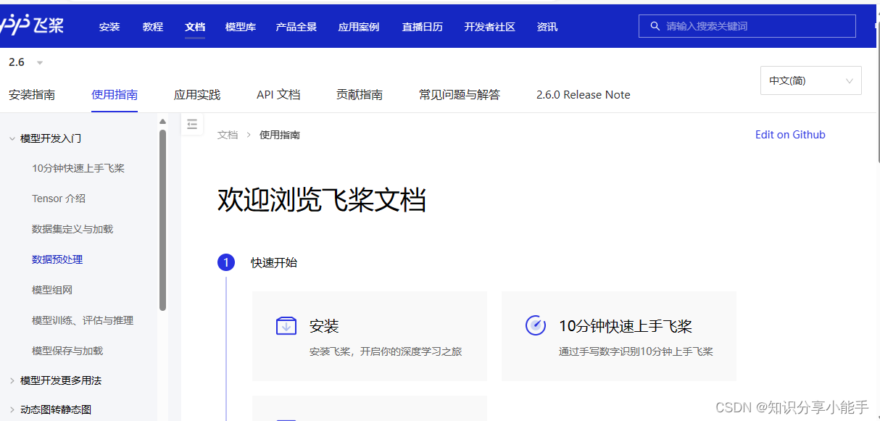The width and height of the screenshot is (880, 421).
Task: Switch to the API 文档 tab
Action: coord(278,95)
